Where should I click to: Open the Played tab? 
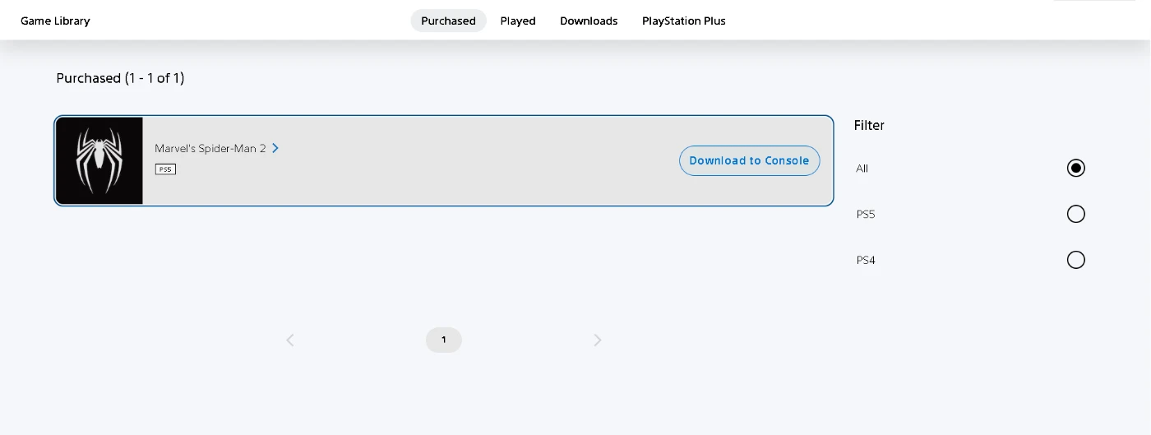[518, 21]
